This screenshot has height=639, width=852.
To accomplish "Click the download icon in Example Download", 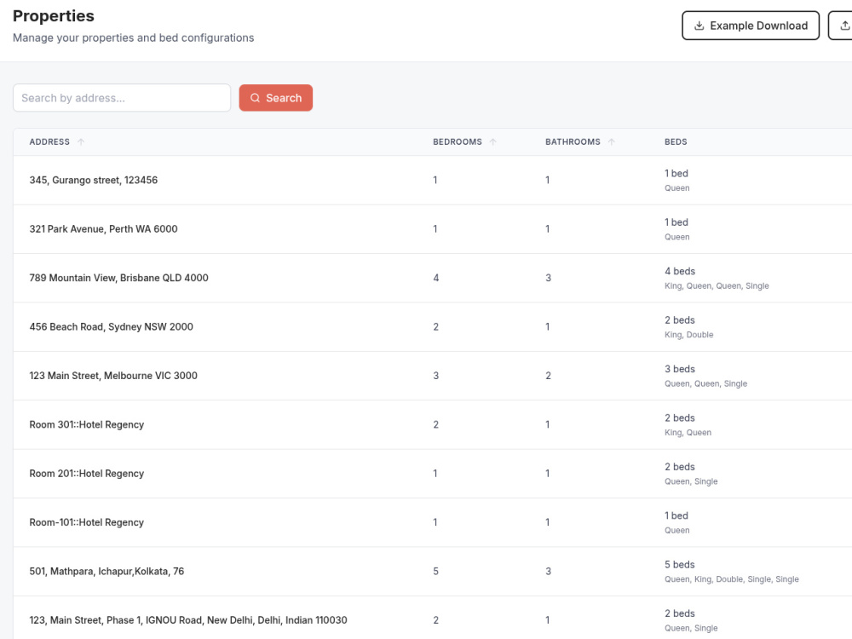I will 699,26.
